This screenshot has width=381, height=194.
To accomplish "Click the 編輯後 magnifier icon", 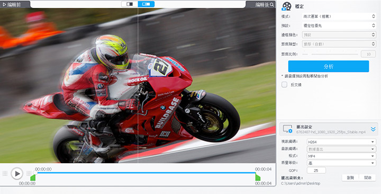I will coord(272,4).
